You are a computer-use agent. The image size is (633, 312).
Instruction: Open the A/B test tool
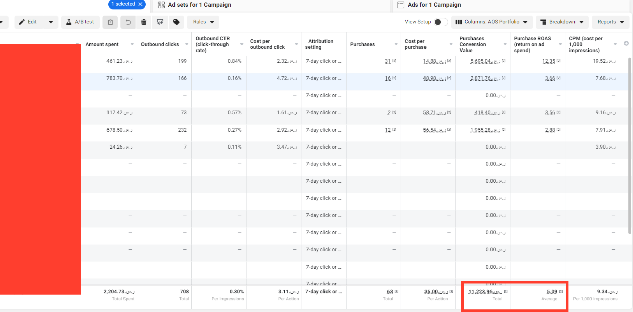(80, 22)
